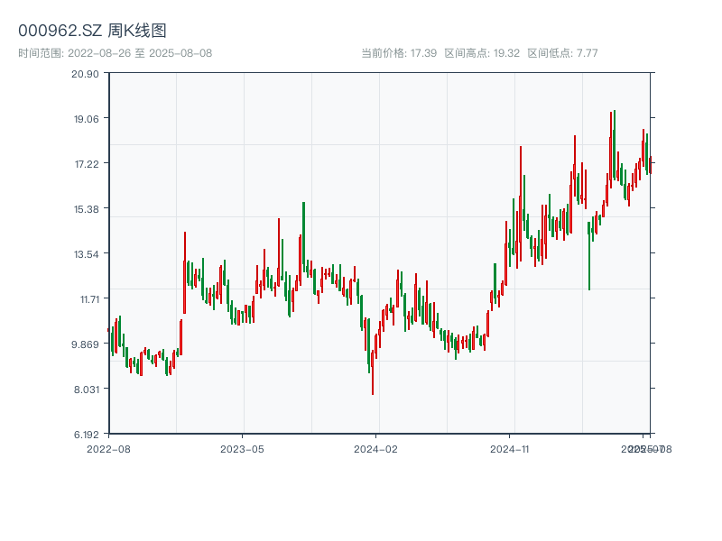
Task: Click the tallest green candle near 19.32 peak
Action: tap(615, 145)
